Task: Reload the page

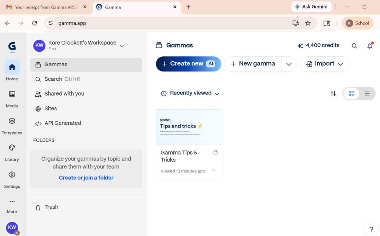Action: [x=35, y=23]
